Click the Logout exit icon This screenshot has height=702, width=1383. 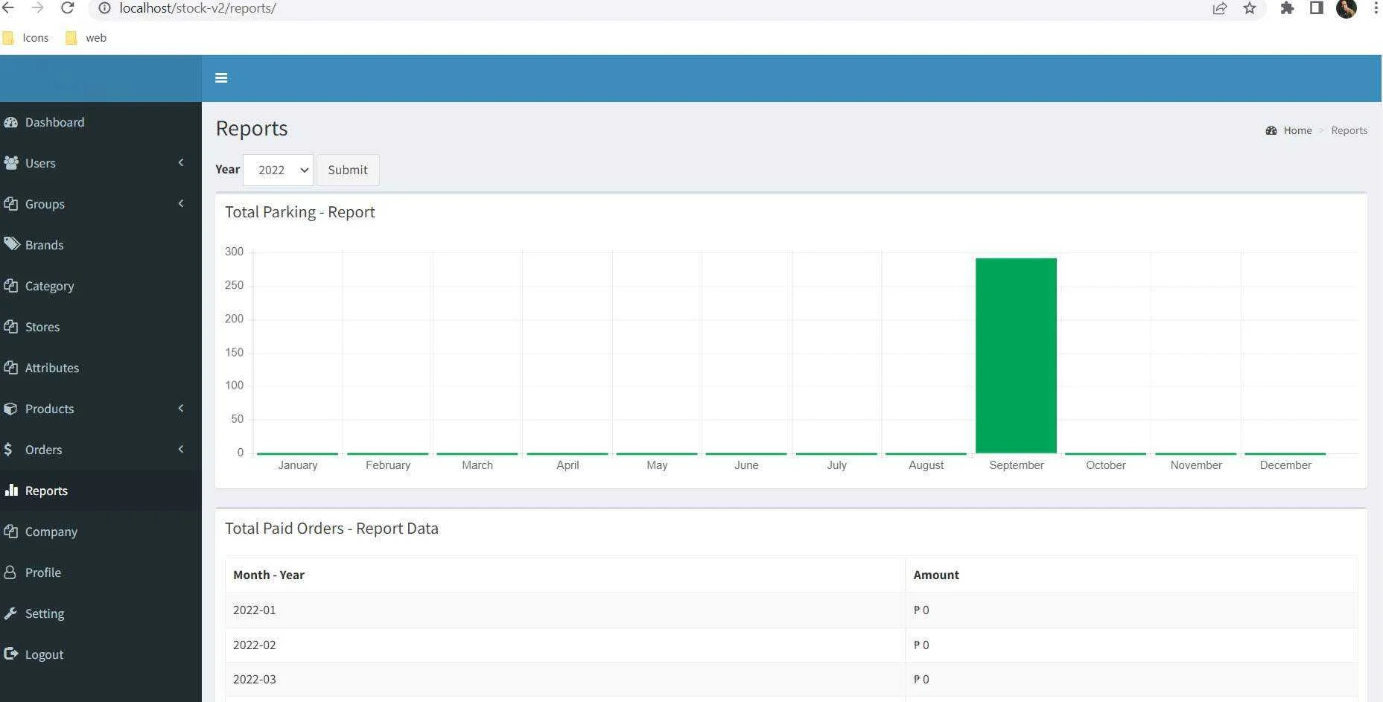pos(10,654)
